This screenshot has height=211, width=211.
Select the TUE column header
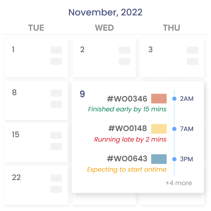pyautogui.click(x=36, y=28)
